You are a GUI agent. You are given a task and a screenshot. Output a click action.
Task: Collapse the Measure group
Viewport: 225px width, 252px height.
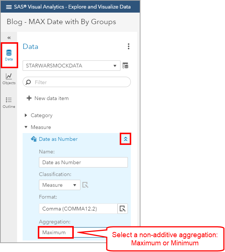[x=26, y=127]
